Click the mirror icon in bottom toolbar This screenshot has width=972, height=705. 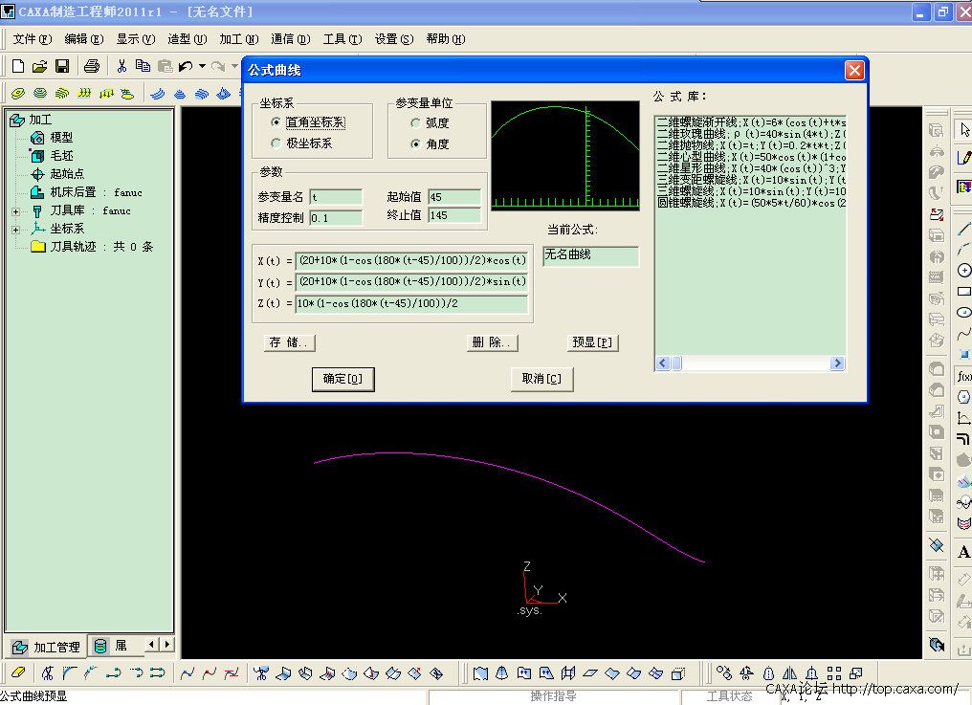(x=790, y=672)
